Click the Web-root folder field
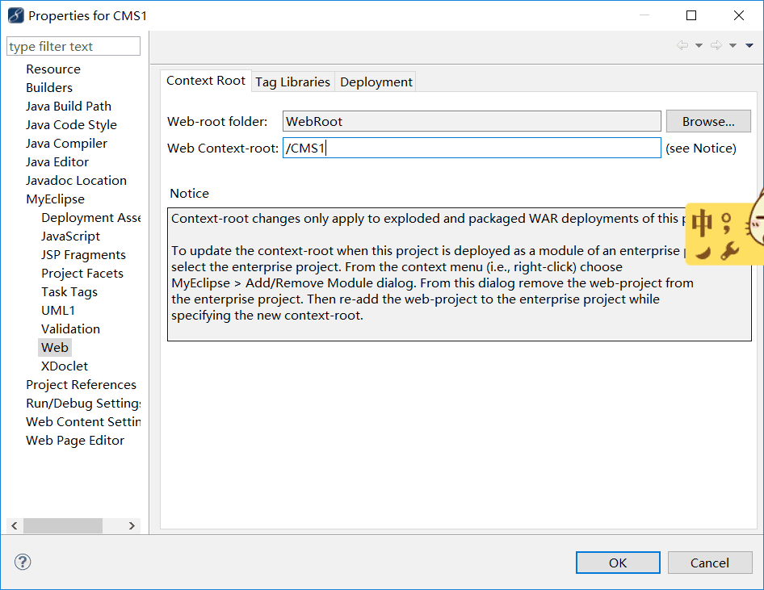Image resolution: width=764 pixels, height=590 pixels. coord(472,121)
